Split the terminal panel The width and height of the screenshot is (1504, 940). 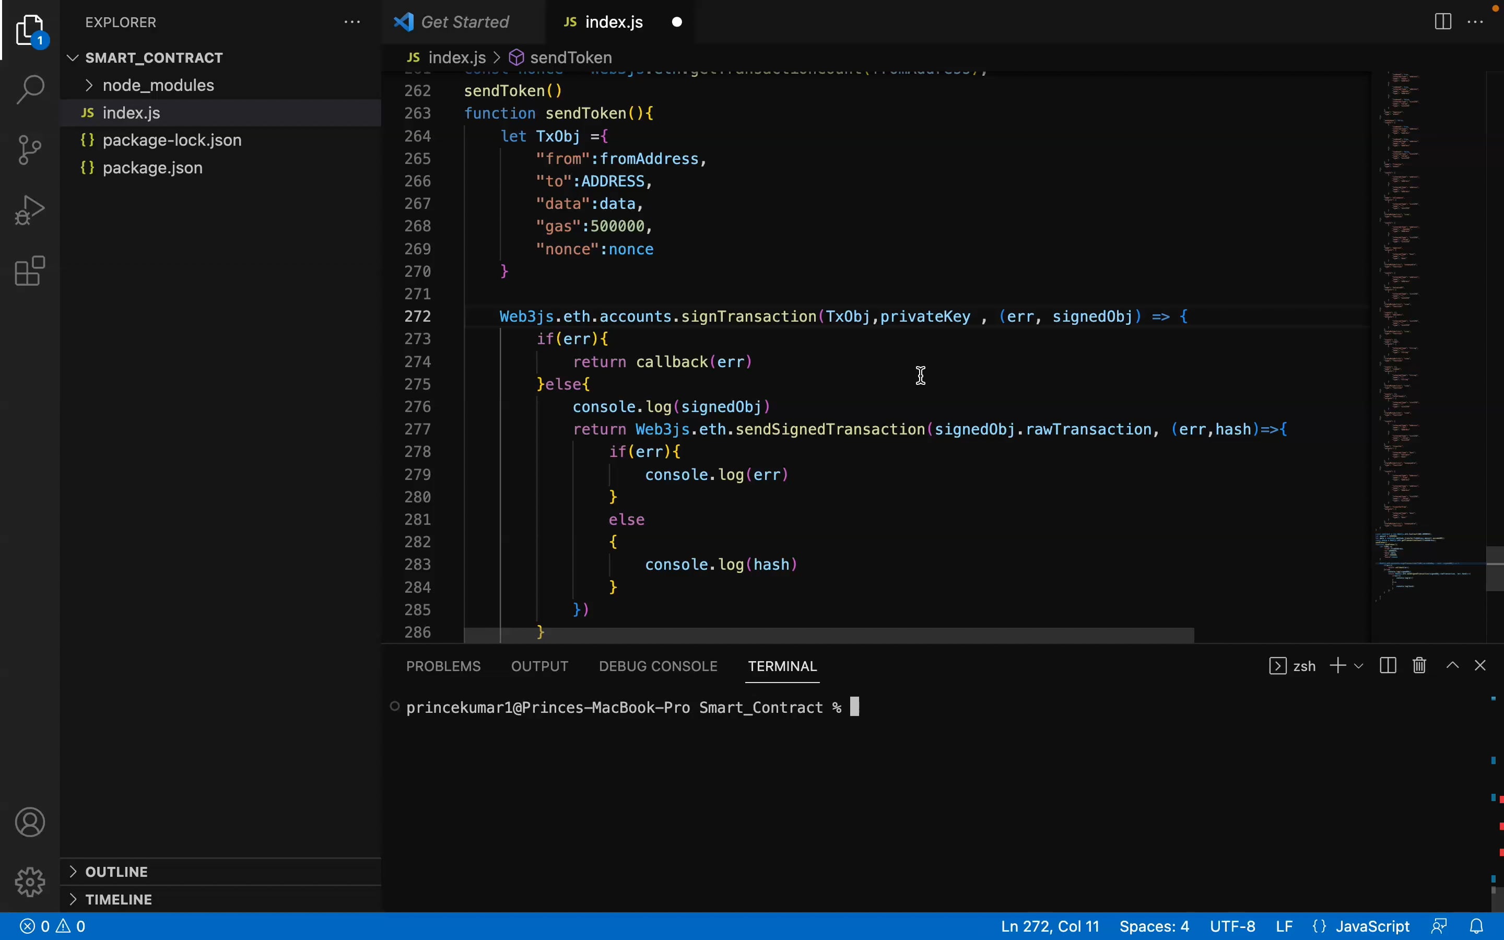point(1388,666)
